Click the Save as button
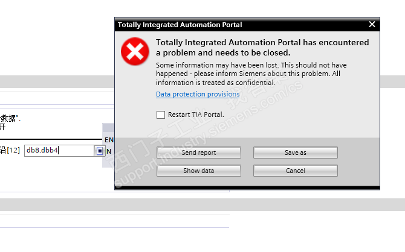This screenshot has width=405, height=252. pos(295,153)
